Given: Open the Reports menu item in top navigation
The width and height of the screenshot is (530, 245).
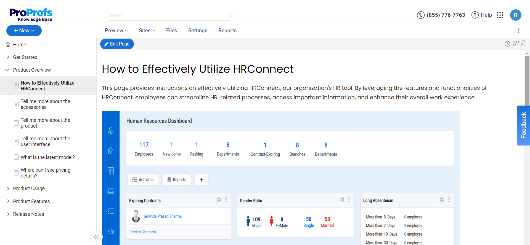Looking at the screenshot, I should tap(227, 31).
